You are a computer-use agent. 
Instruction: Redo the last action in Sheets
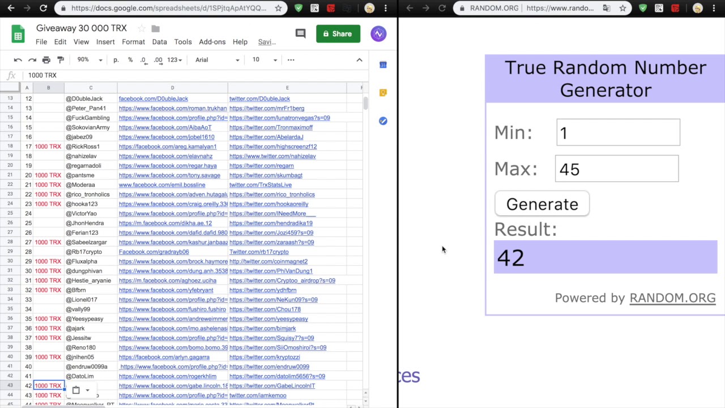click(32, 60)
